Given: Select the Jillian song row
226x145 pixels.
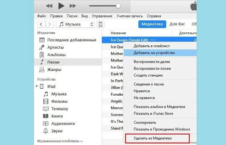Looking at the screenshot, I should pos(113,87).
